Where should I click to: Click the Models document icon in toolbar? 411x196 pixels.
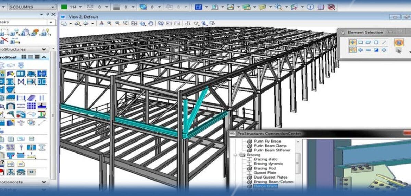214,7
